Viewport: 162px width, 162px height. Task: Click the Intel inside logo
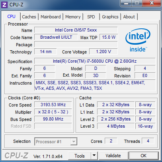(x=138, y=40)
